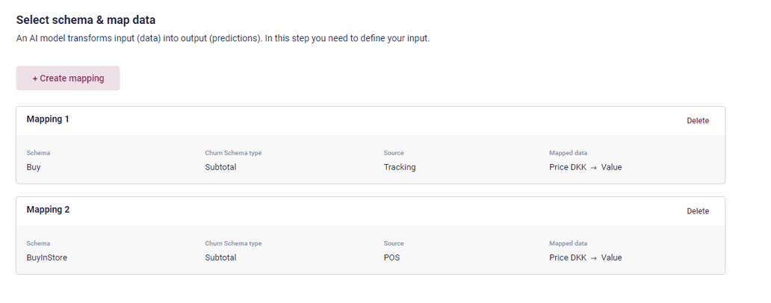This screenshot has height=303, width=771.
Task: Click the Churn Schema type label in Mapping 1
Action: [233, 153]
